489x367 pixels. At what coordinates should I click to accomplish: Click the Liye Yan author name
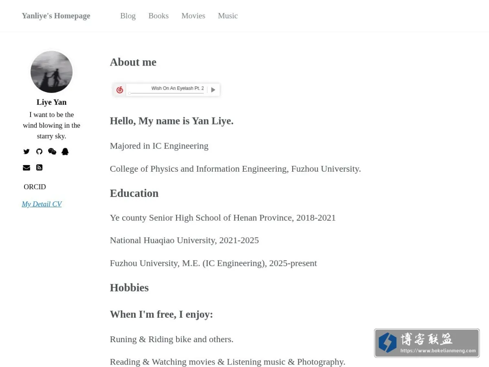[x=51, y=102]
